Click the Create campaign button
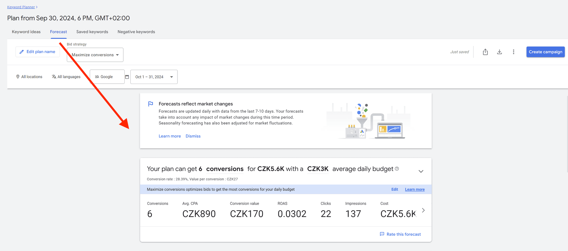This screenshot has width=568, height=251. 546,52
